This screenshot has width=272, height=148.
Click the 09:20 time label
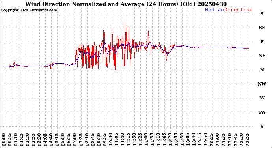[x=99, y=140]
